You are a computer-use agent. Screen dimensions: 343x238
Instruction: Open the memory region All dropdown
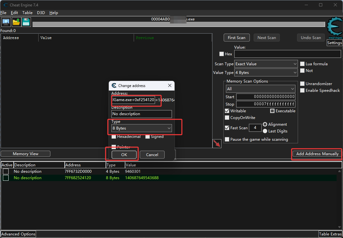pos(261,89)
